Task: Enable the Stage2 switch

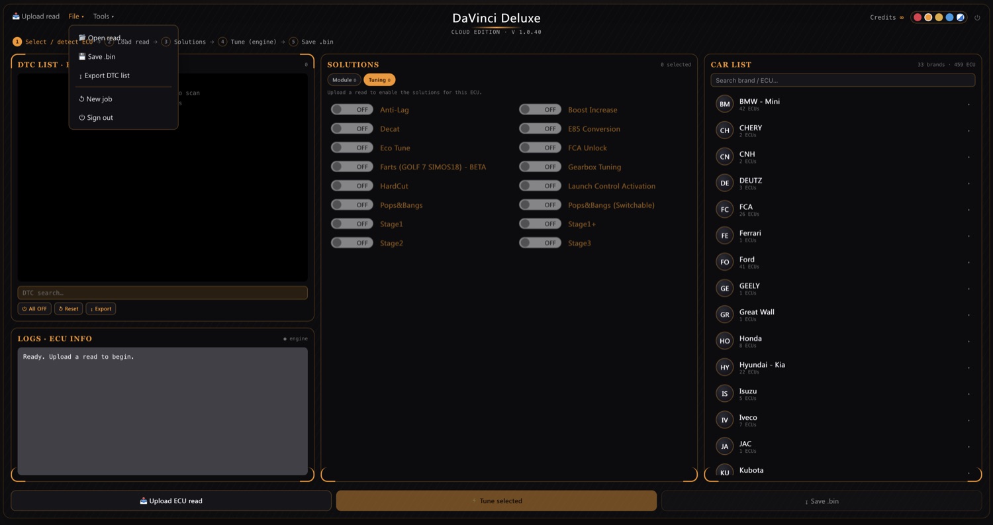Action: (352, 243)
